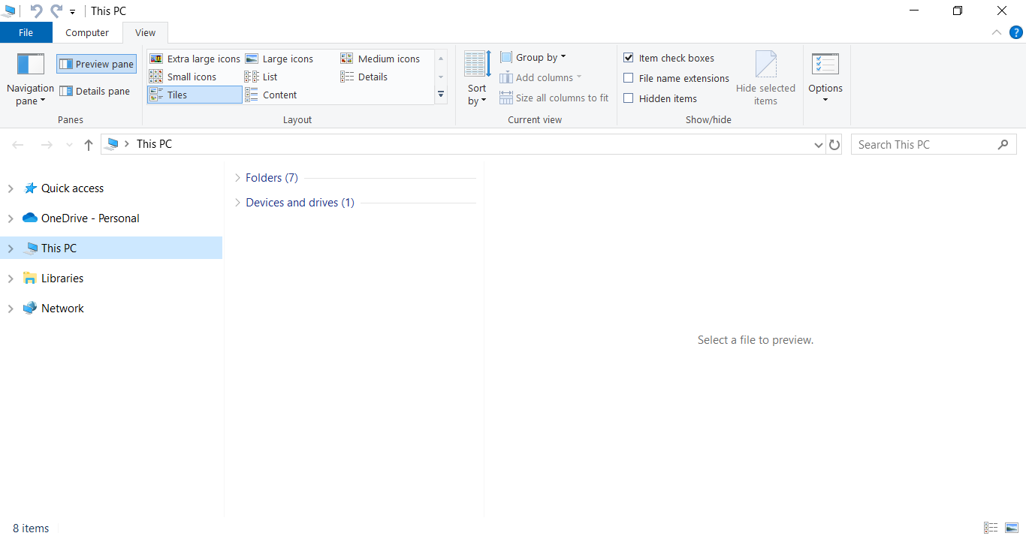
Task: Disable Item check boxes
Action: (628, 58)
